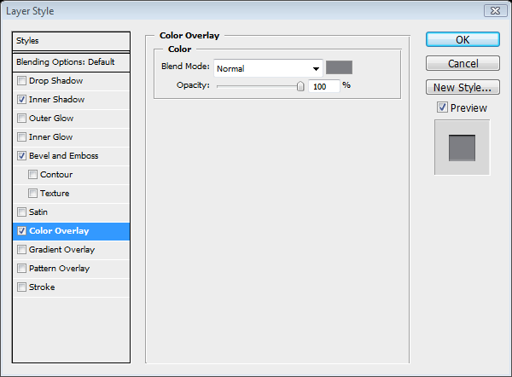Screen dimensions: 512x377
Task: Open the gray overlay color swatch
Action: tap(339, 67)
